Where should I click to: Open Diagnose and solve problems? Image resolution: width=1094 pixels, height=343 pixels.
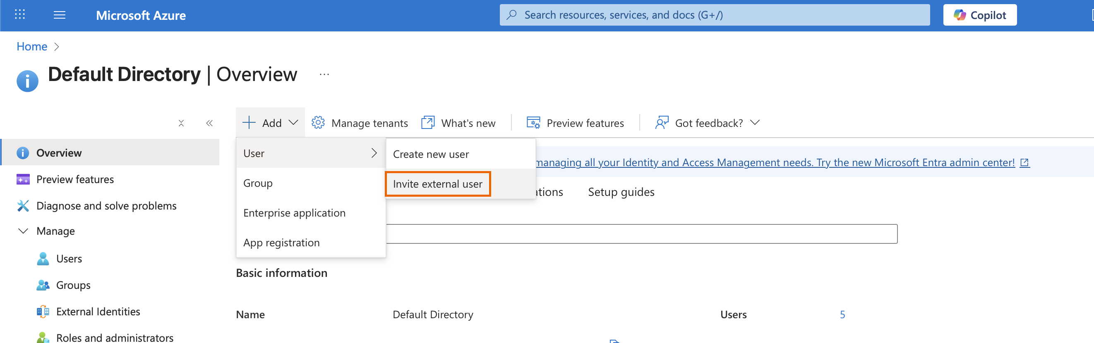pos(106,206)
